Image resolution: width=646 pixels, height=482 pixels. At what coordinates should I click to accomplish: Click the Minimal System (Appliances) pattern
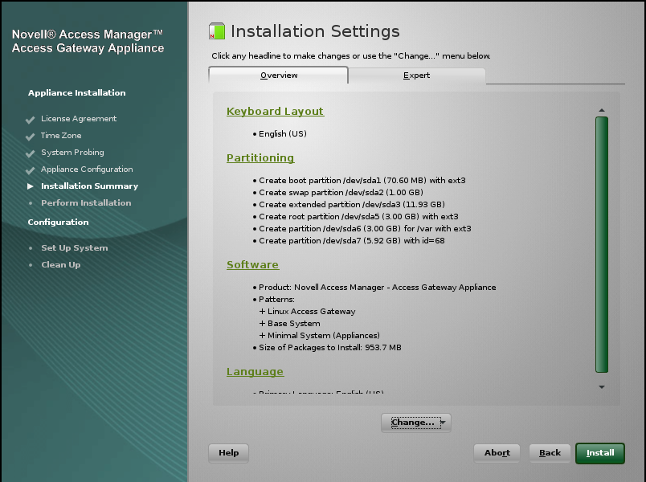(324, 335)
